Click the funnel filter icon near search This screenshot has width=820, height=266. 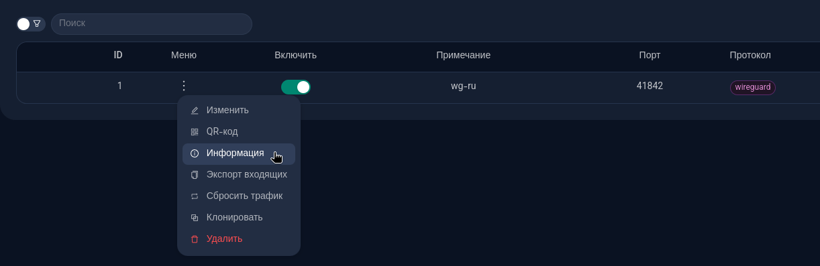tap(37, 23)
